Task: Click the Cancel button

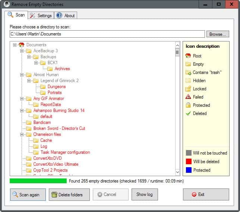Action: [111, 194]
